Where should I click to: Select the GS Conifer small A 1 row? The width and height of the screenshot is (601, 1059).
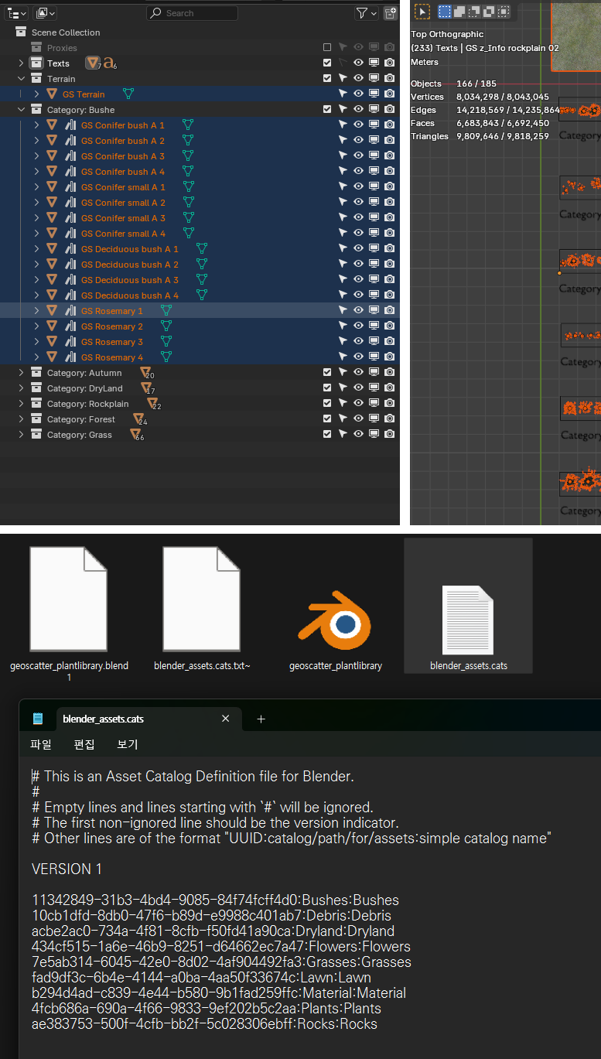200,187
